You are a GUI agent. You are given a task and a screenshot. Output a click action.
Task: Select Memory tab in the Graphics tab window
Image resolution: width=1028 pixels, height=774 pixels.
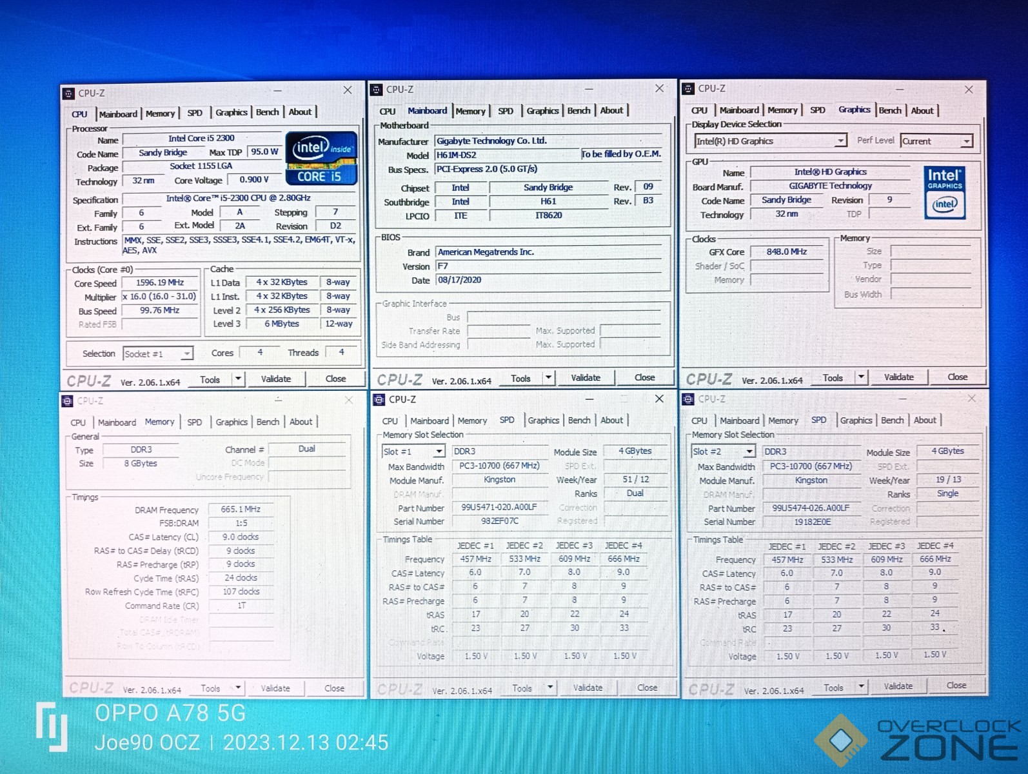coord(782,110)
